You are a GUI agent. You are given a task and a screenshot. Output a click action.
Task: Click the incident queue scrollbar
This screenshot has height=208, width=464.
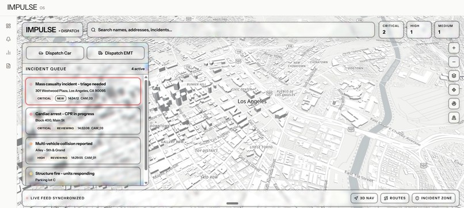click(x=146, y=124)
